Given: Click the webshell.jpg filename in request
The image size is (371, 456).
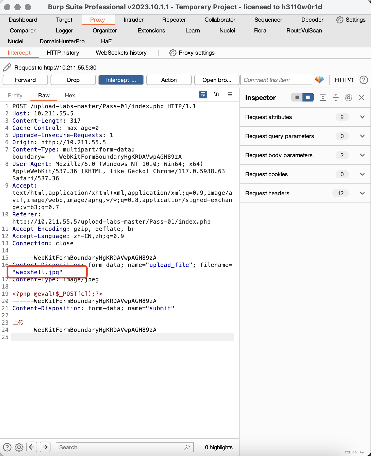Looking at the screenshot, I should tap(37, 272).
